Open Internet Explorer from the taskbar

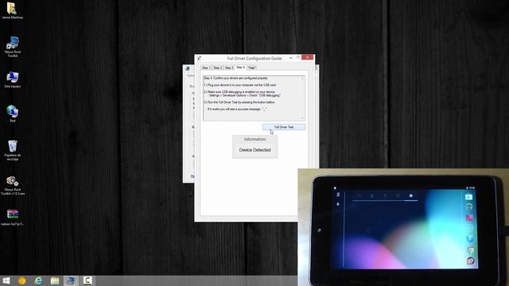tap(38, 280)
